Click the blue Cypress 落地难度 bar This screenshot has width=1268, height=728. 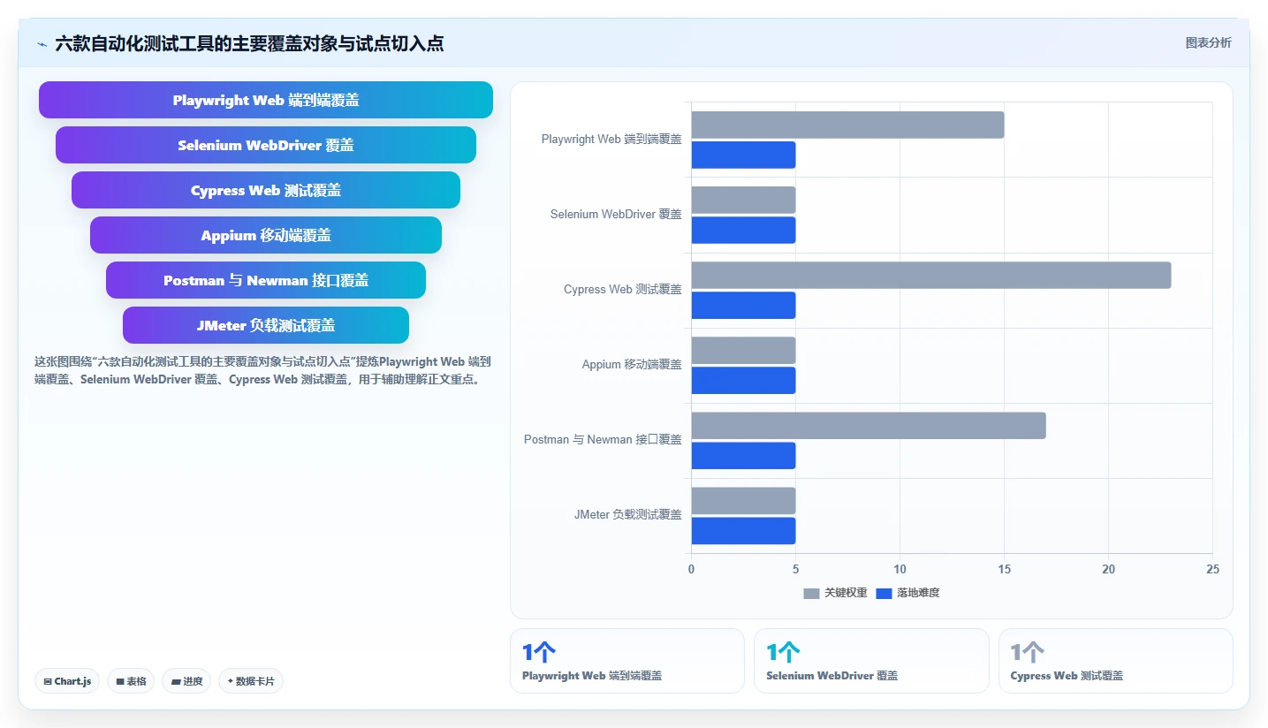point(743,305)
